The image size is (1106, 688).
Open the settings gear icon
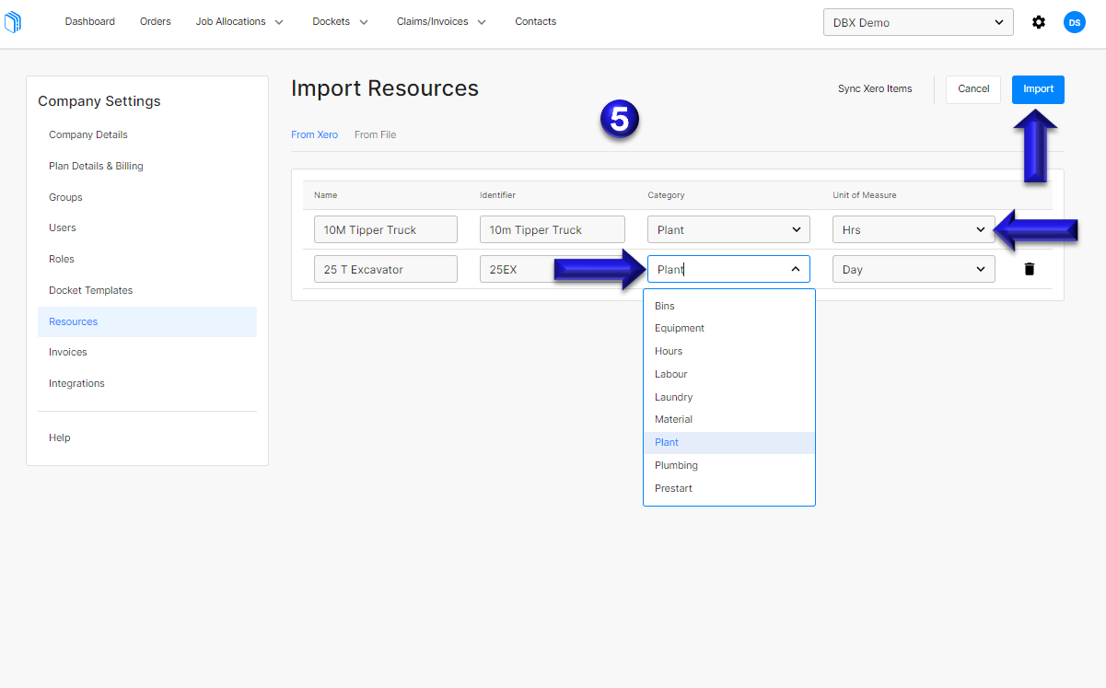point(1039,21)
